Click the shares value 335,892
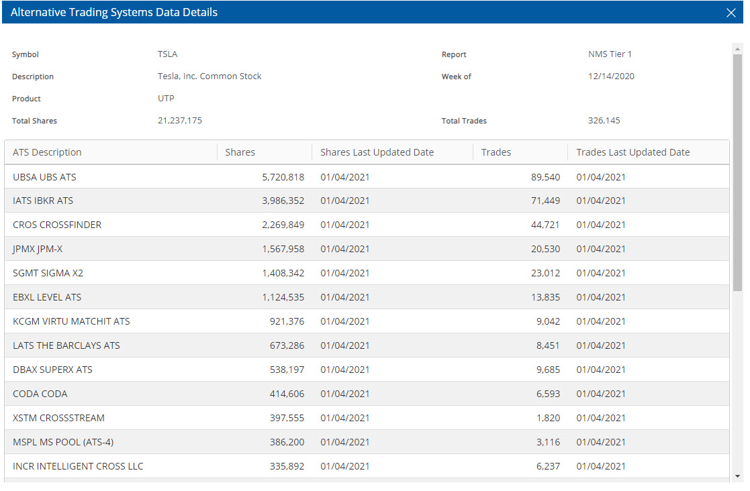The image size is (750, 491). pos(287,466)
